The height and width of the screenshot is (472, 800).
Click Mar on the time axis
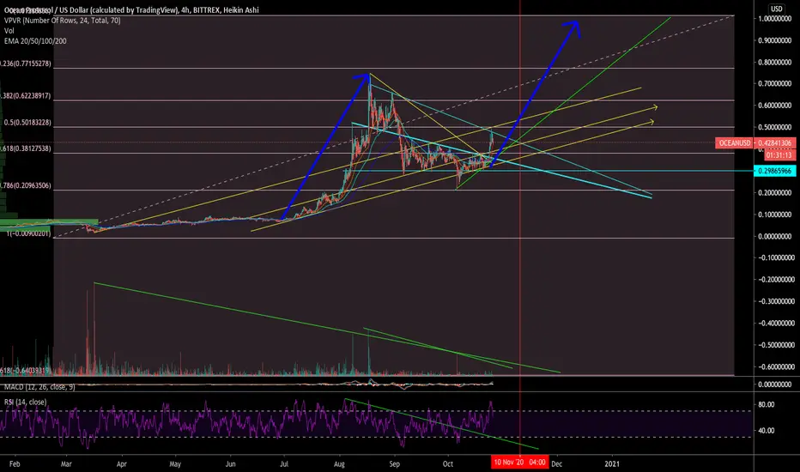66,464
